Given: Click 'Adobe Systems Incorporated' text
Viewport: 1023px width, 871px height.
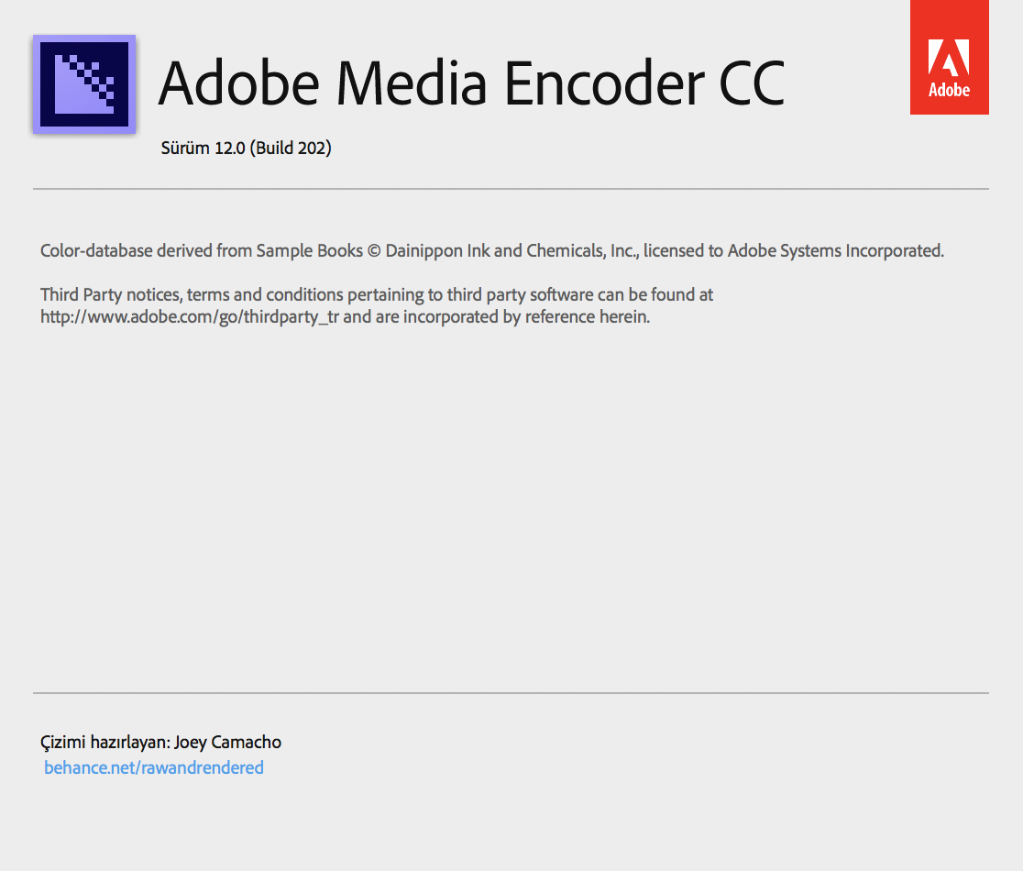Looking at the screenshot, I should coord(835,250).
